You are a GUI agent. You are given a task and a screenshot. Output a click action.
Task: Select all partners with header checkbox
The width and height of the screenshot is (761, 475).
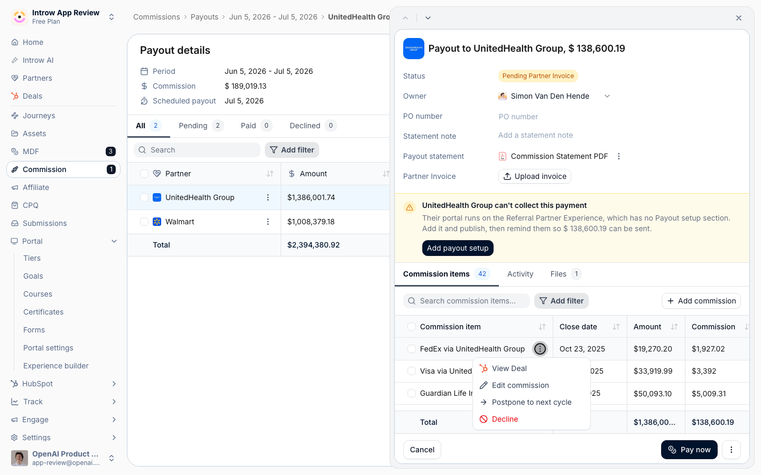pos(144,174)
